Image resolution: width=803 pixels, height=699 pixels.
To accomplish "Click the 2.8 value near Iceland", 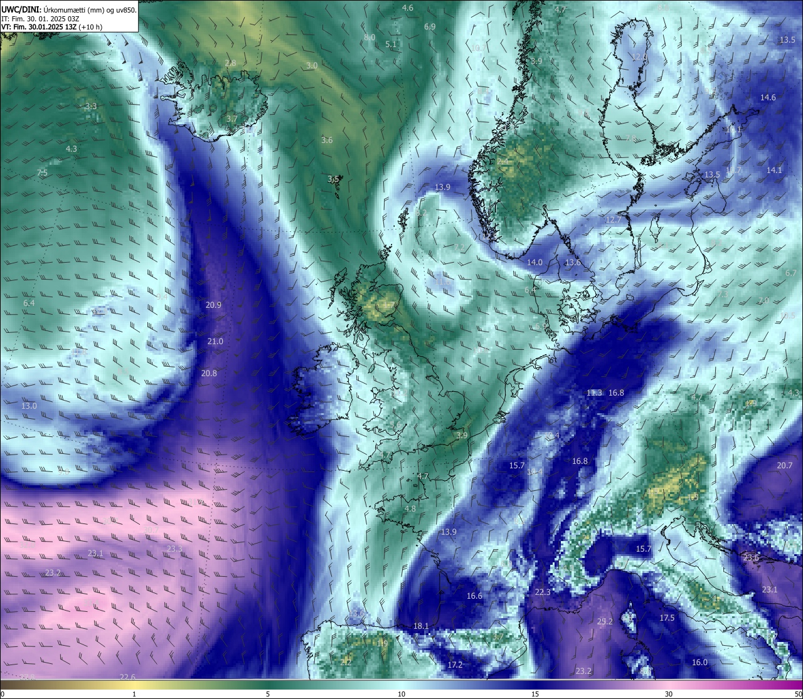I will tap(230, 63).
